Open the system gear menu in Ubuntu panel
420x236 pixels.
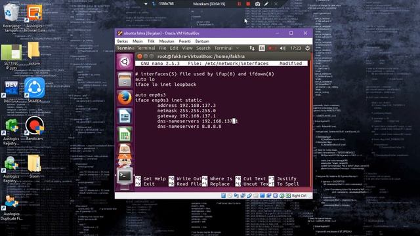click(307, 48)
